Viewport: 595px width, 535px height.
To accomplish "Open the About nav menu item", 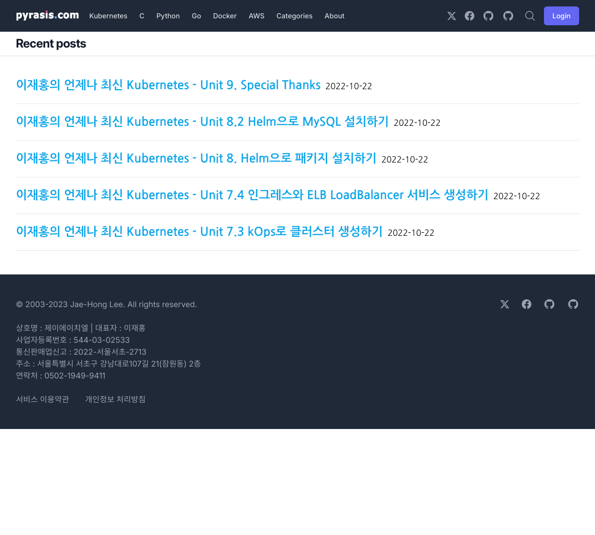I will (x=335, y=16).
